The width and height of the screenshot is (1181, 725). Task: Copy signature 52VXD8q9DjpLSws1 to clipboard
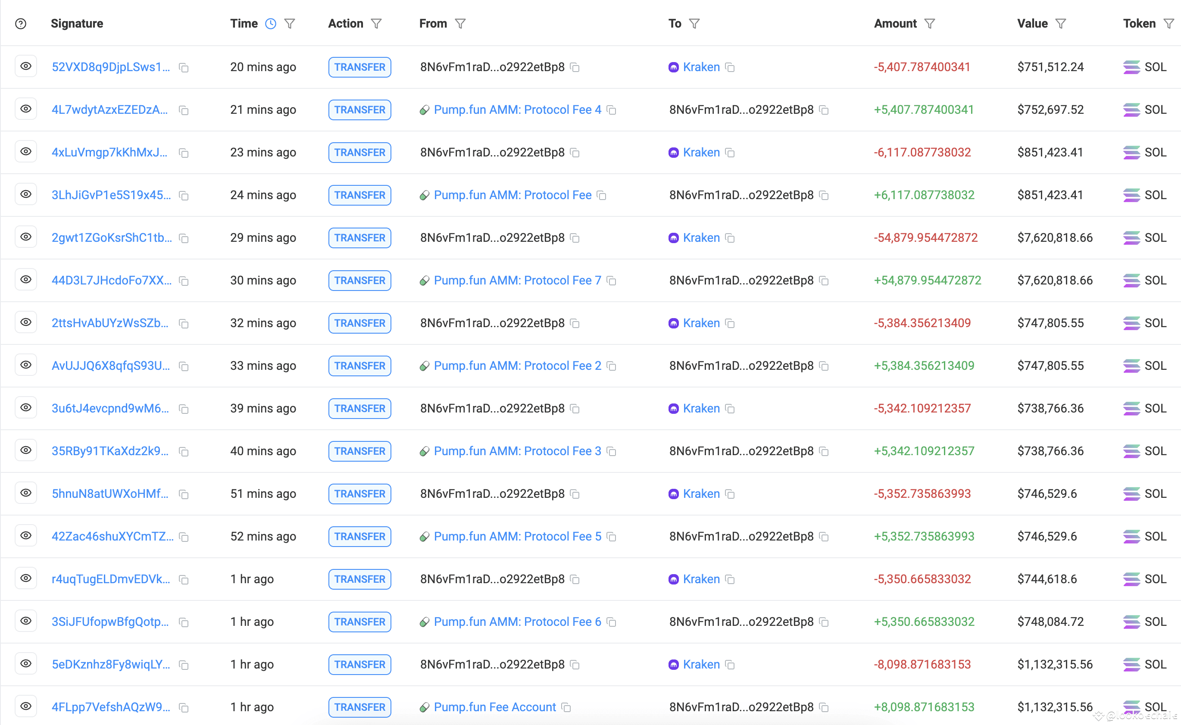[184, 68]
